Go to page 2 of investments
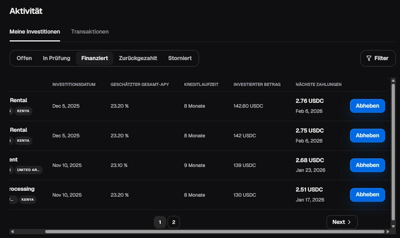The height and width of the screenshot is (238, 400). [x=174, y=222]
